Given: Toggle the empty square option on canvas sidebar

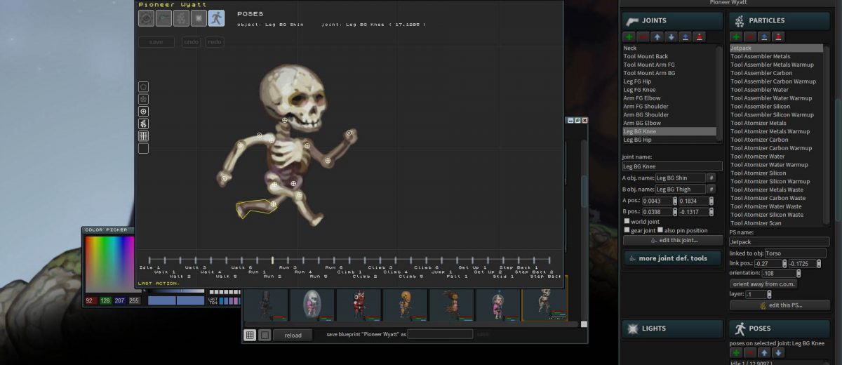Looking at the screenshot, I should (143, 148).
